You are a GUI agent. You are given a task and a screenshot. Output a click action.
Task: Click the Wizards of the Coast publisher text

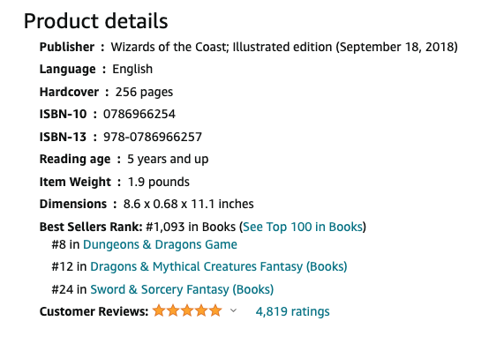pyautogui.click(x=168, y=47)
